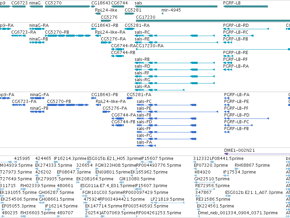The height and width of the screenshot is (218, 290).
Task: Click the RE72956.5prime EST label
Action: (212, 186)
